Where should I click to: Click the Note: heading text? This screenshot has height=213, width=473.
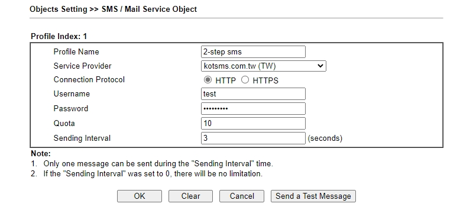click(41, 154)
